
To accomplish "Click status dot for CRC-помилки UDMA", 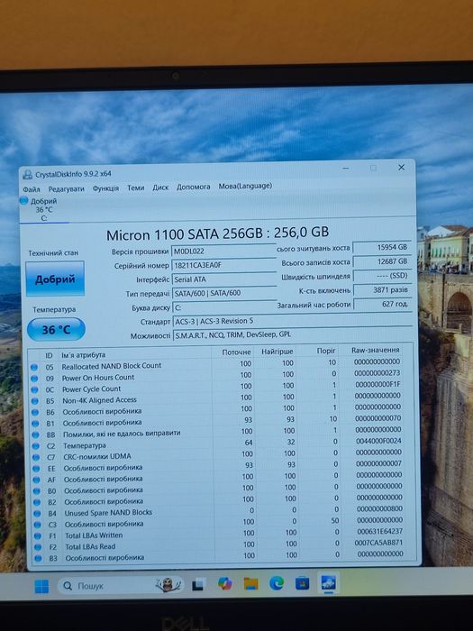I will pos(36,458).
